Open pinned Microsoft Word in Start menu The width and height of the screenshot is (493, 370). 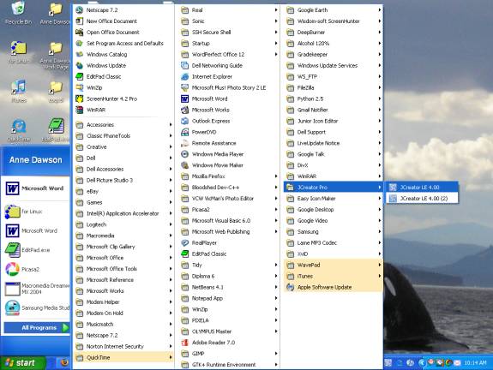coord(35,188)
